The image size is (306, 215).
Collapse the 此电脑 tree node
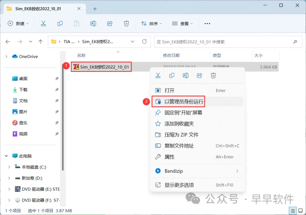7,156
